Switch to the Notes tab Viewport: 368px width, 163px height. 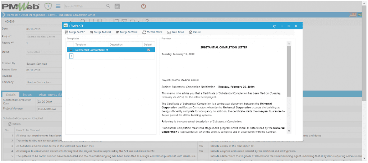(27, 95)
